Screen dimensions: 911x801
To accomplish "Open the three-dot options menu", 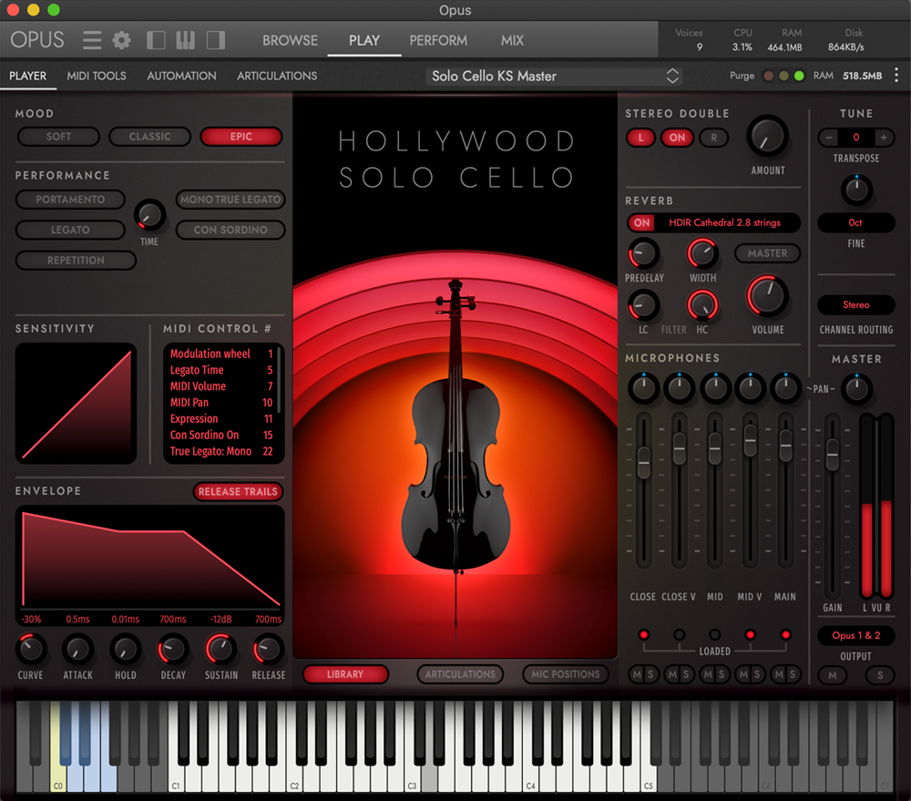I will (x=896, y=76).
